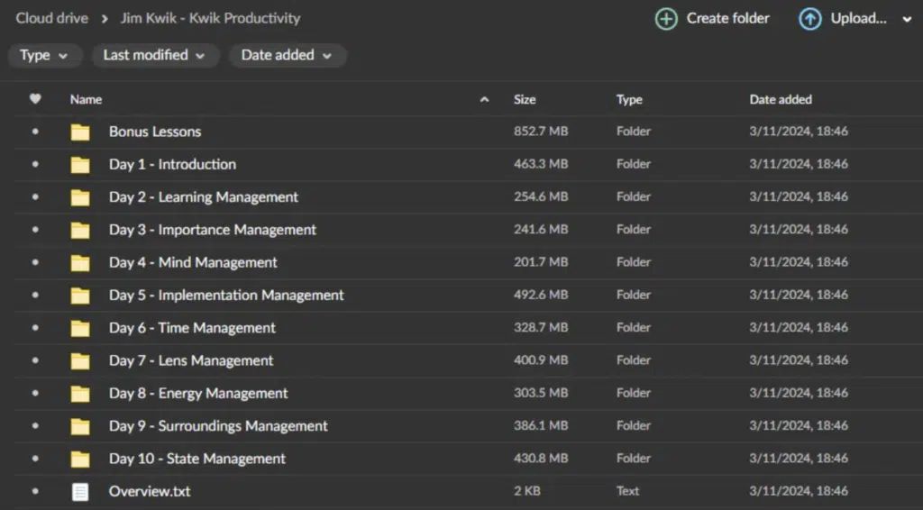Screen dimensions: 923x510
Task: Toggle favorite dot for Day 10 - State Management
Action: coord(35,459)
